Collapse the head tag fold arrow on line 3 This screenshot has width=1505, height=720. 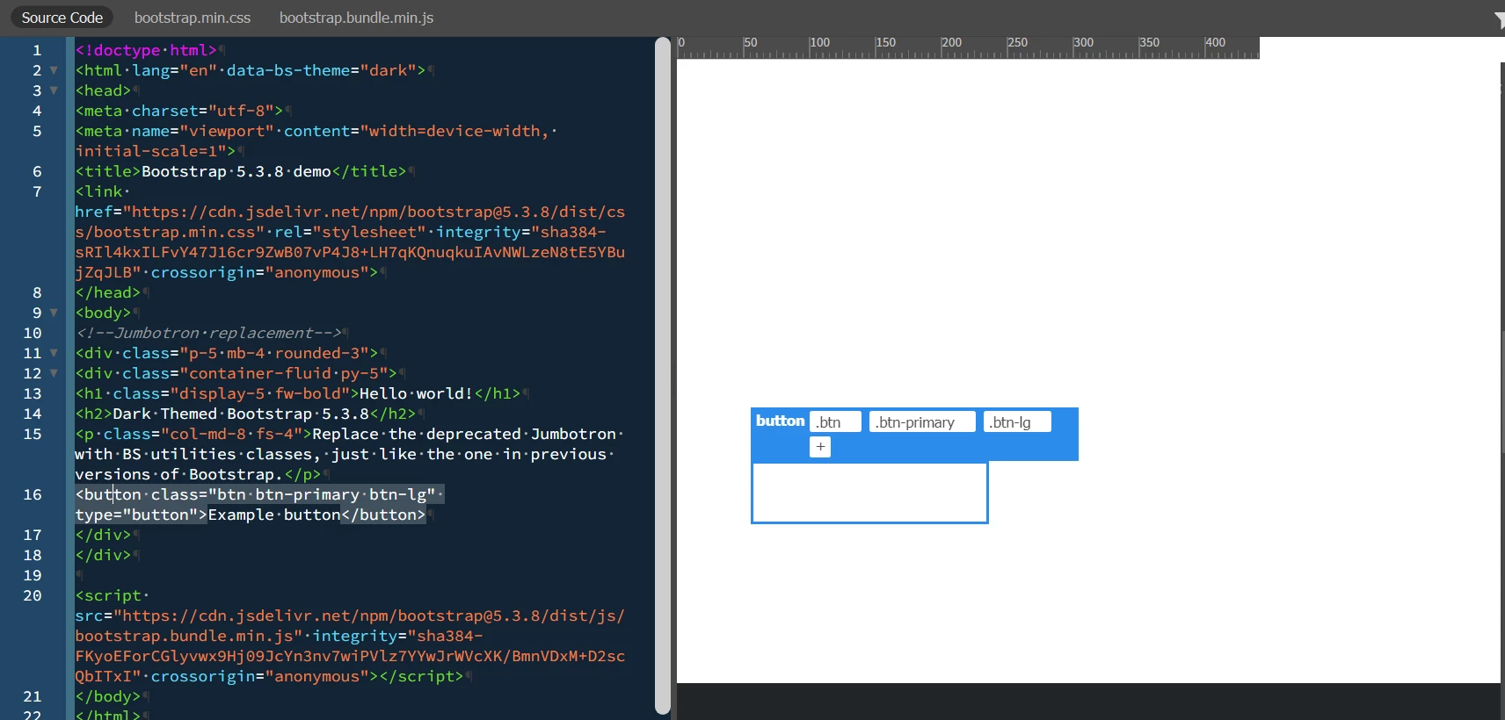(54, 90)
